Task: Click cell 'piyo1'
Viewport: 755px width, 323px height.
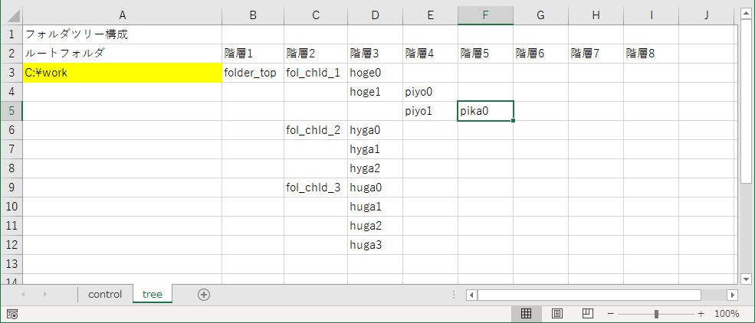Action: point(430,111)
